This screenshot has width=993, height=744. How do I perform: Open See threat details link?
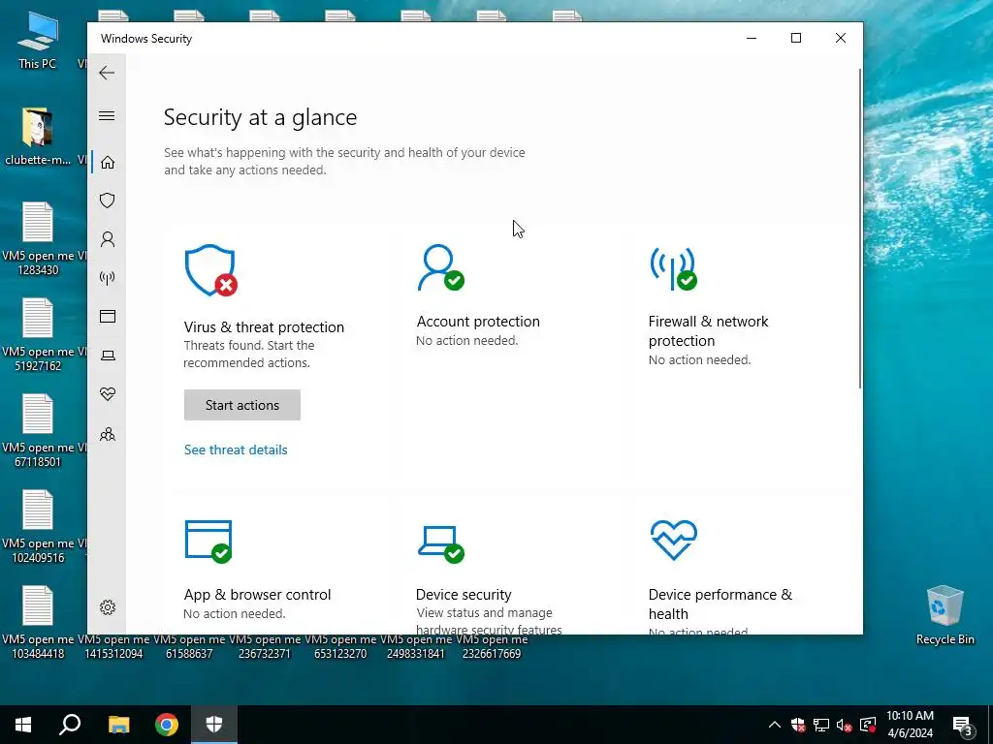[x=236, y=449]
